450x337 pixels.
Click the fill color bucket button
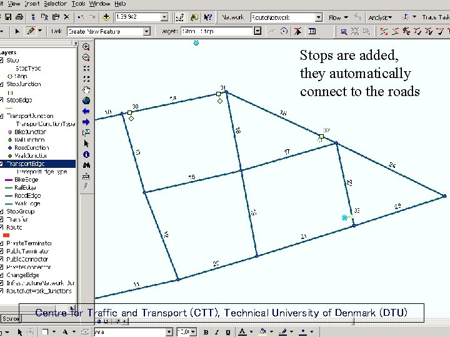pyautogui.click(x=262, y=332)
